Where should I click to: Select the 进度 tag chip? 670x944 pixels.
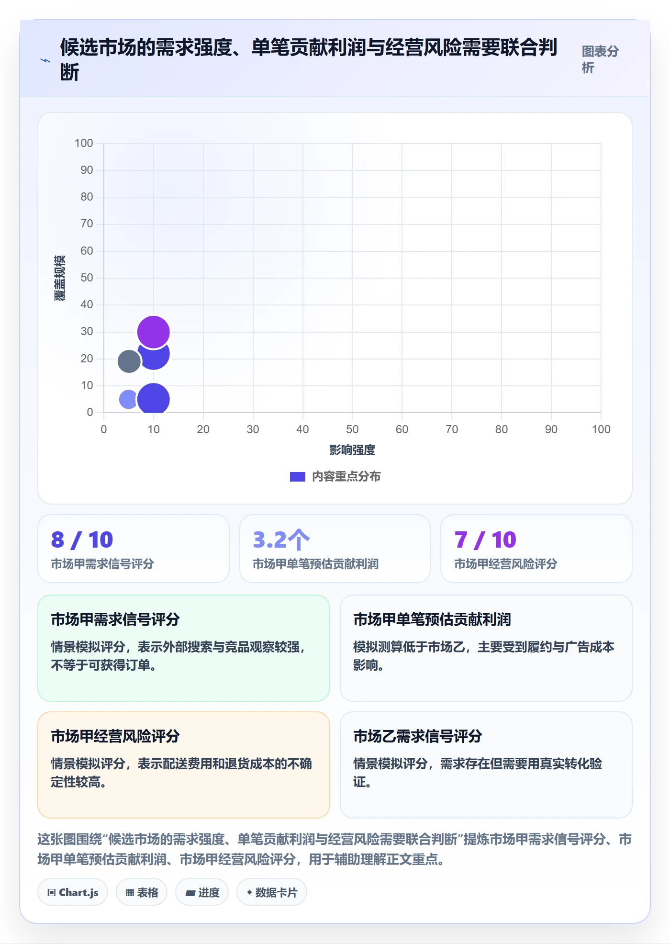(202, 892)
